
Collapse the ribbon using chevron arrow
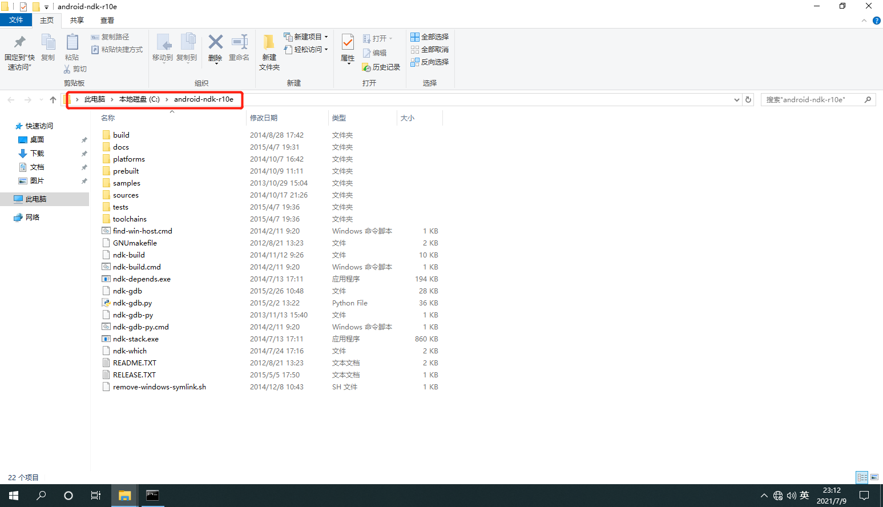click(864, 21)
